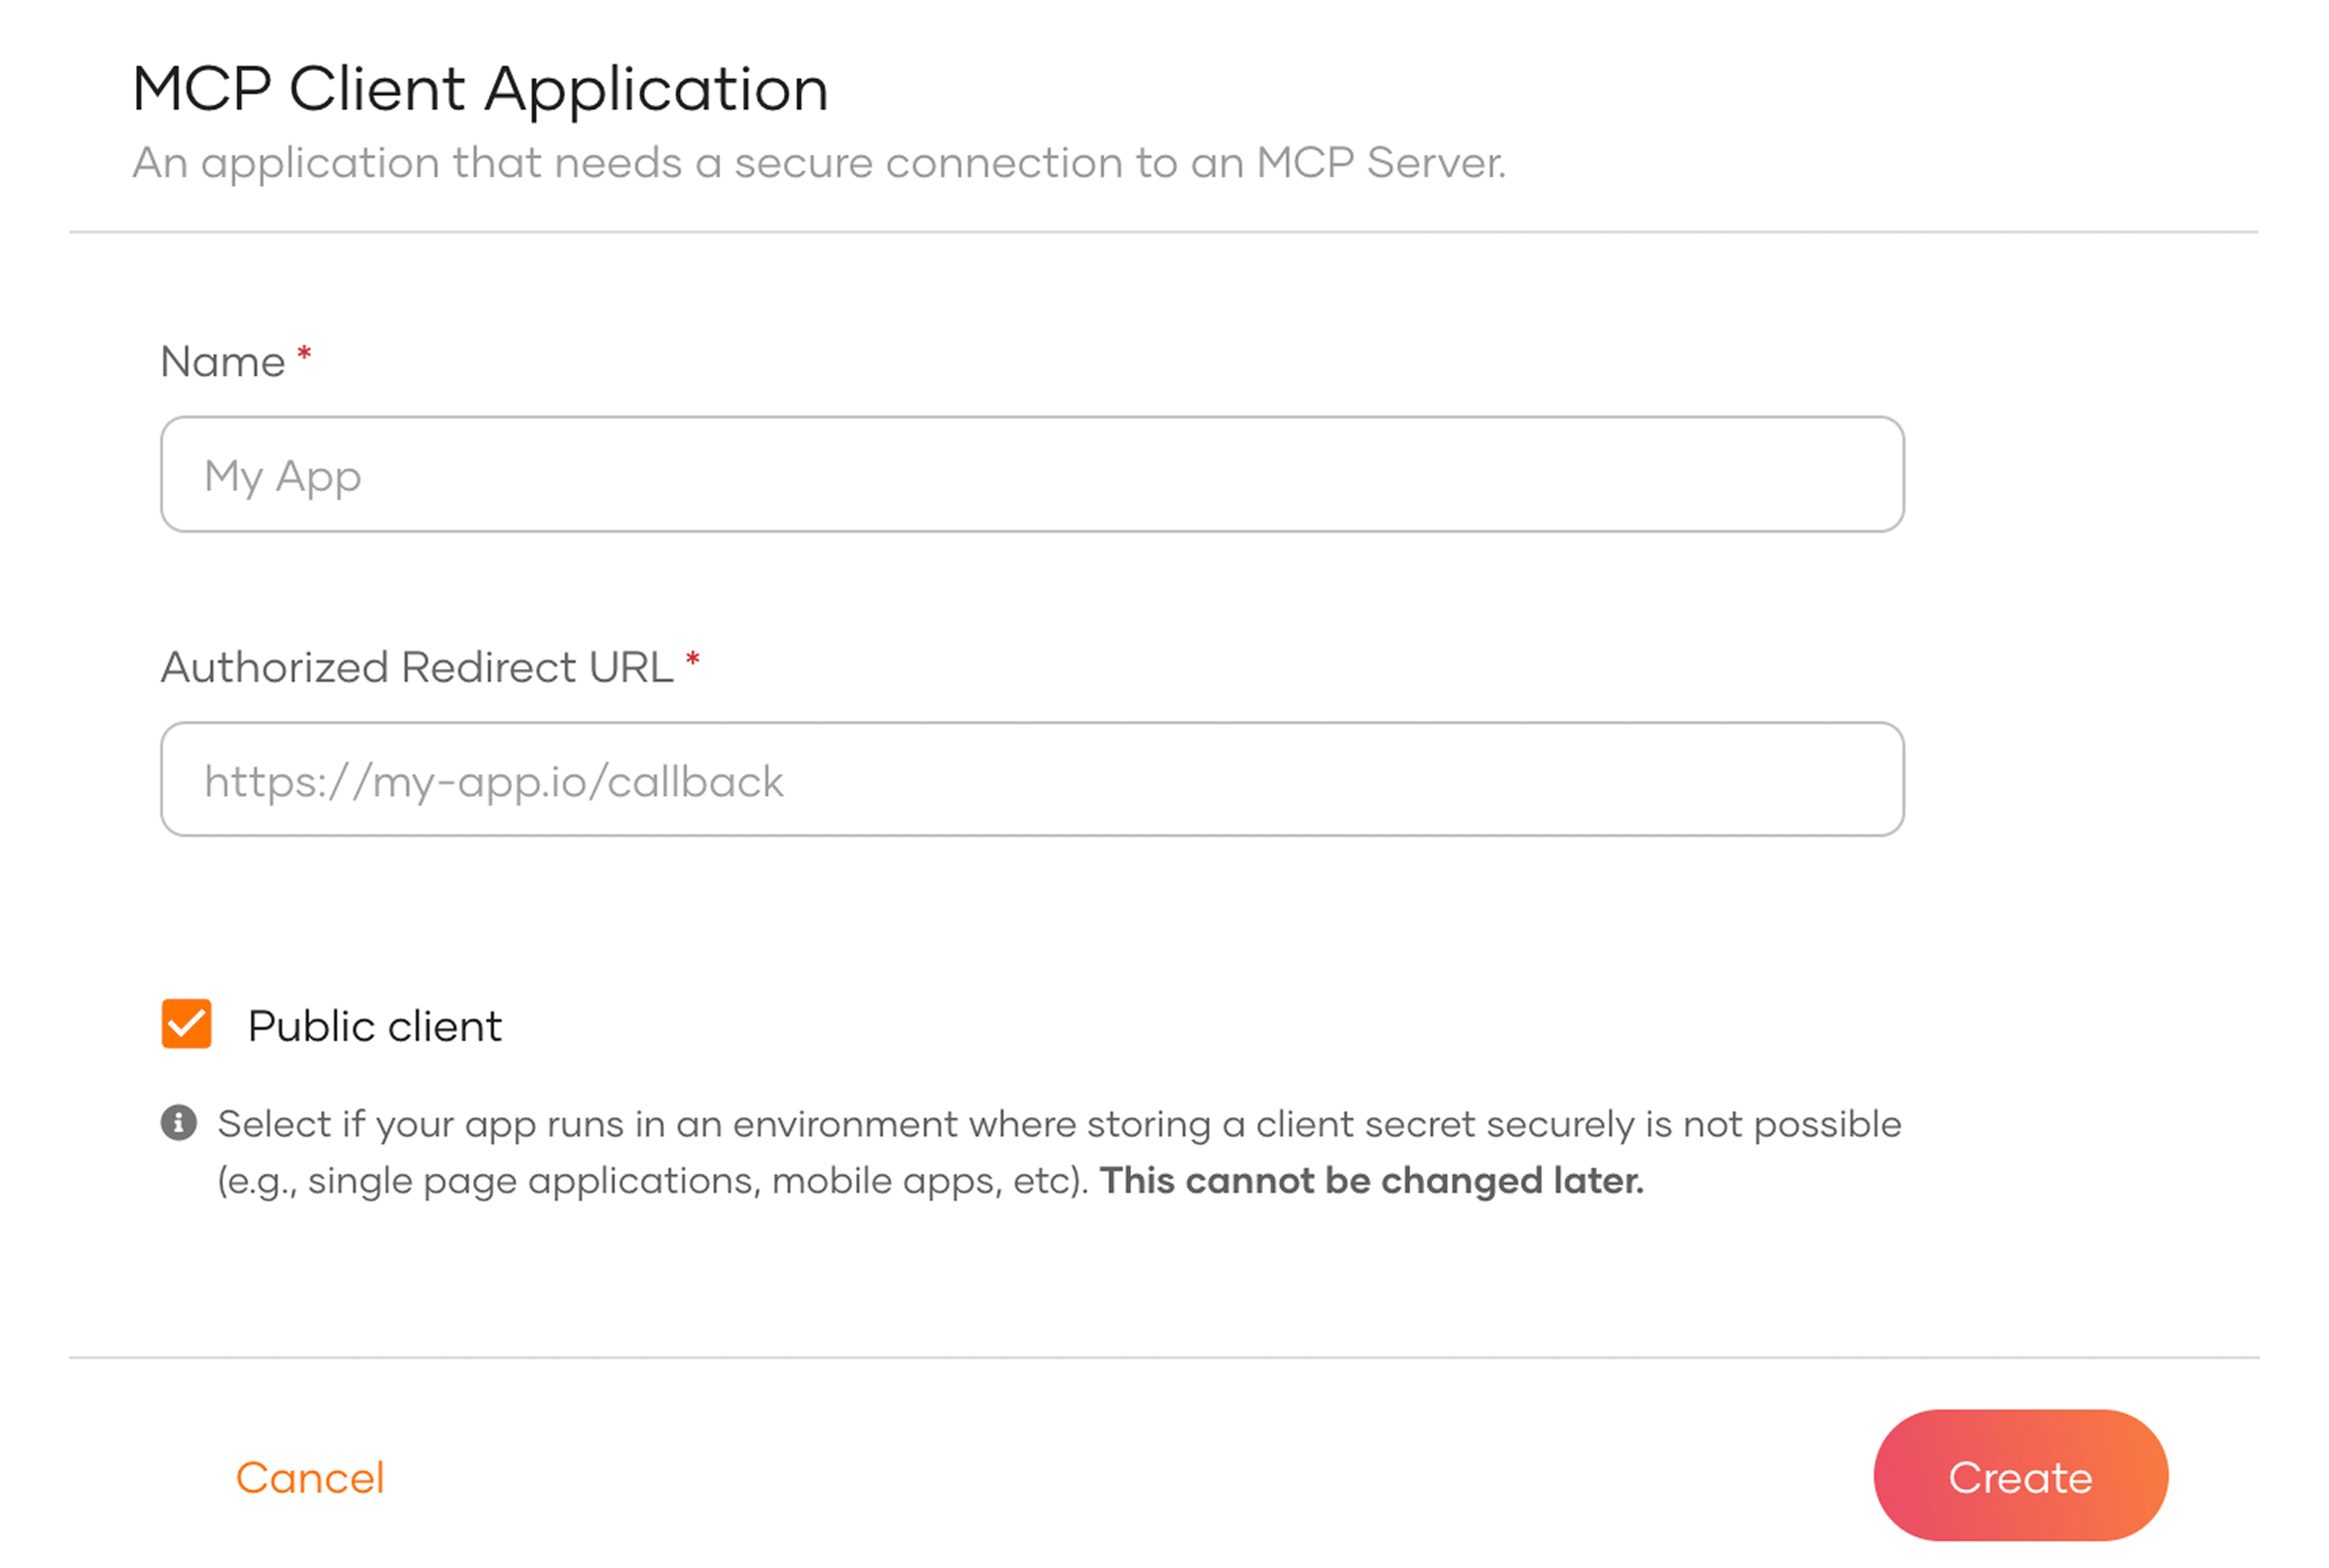Screen dimensions: 2329x1568
Task: Uncheck the Public client checkbox
Action: (x=187, y=1024)
